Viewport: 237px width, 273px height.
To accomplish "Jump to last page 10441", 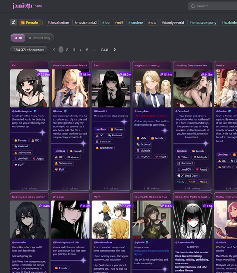I will pyautogui.click(x=104, y=50).
